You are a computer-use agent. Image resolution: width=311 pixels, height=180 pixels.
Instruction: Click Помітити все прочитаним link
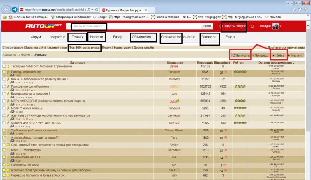pyautogui.click(x=286, y=48)
